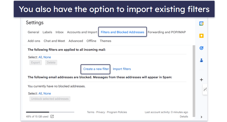Select All blocked addresses link
This screenshot has width=227, height=122.
(x=40, y=93)
